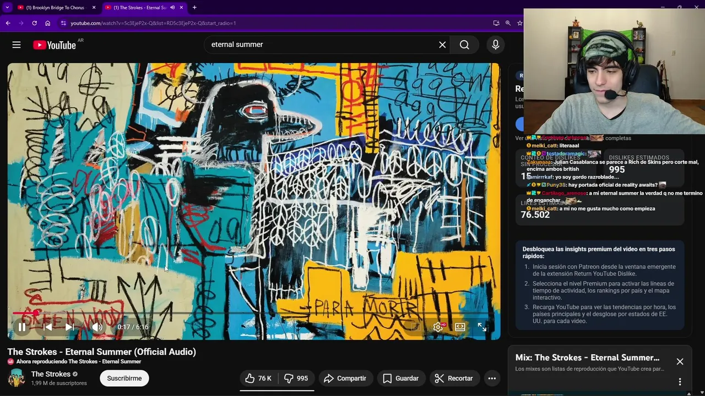Pause the video with the pause button

pyautogui.click(x=22, y=327)
